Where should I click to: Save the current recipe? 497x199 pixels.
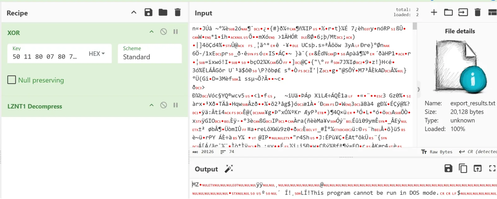148,12
